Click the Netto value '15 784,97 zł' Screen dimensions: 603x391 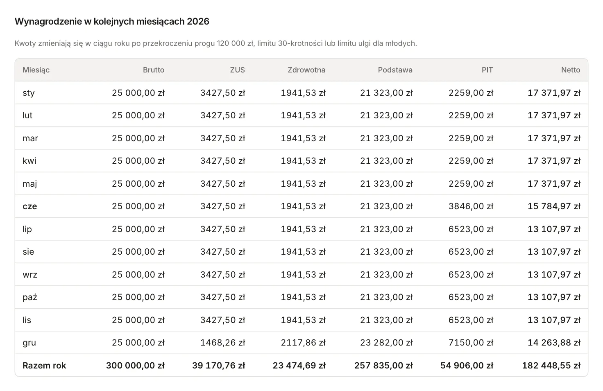point(554,206)
